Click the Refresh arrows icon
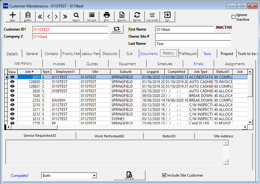 click(137, 16)
